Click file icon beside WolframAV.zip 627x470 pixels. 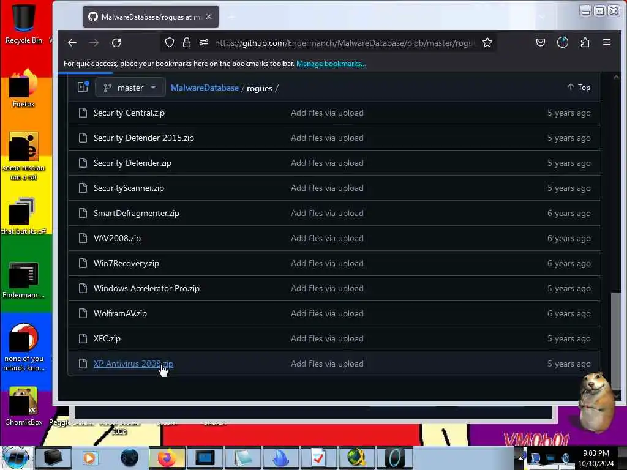pyautogui.click(x=83, y=313)
